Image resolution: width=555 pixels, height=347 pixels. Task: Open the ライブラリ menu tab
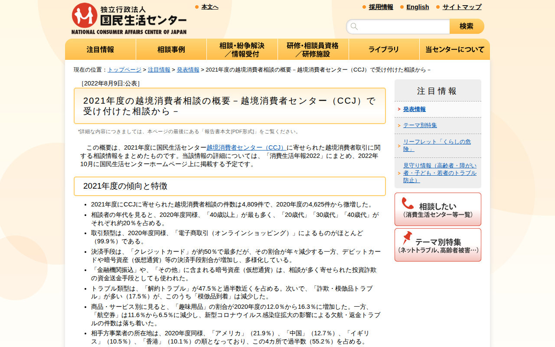[384, 49]
